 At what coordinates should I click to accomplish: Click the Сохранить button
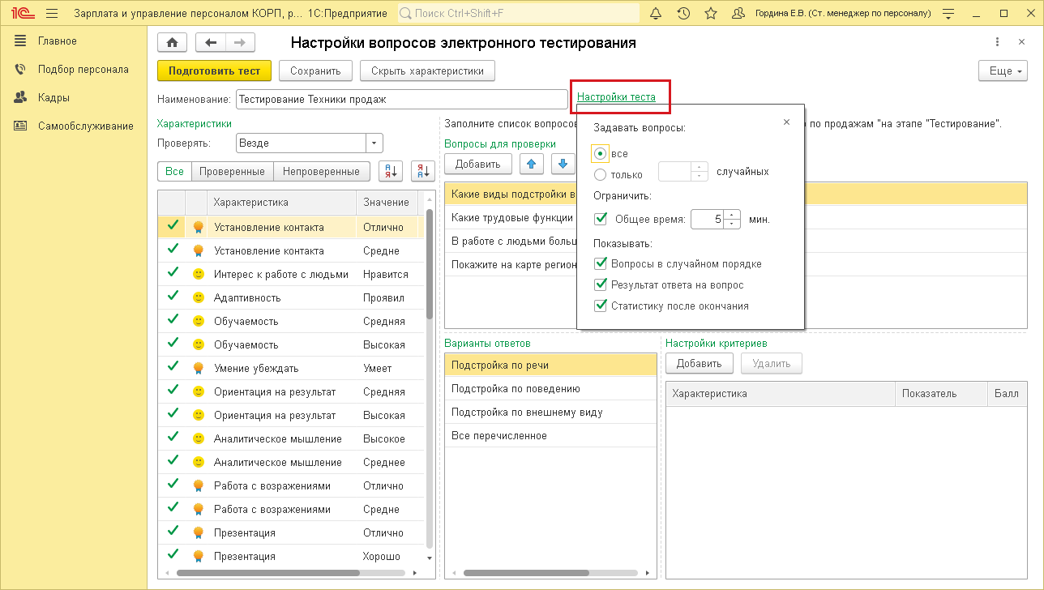tap(315, 71)
